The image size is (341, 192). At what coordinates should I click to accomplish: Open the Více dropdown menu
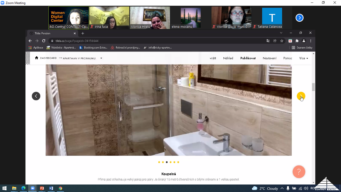coord(304,58)
